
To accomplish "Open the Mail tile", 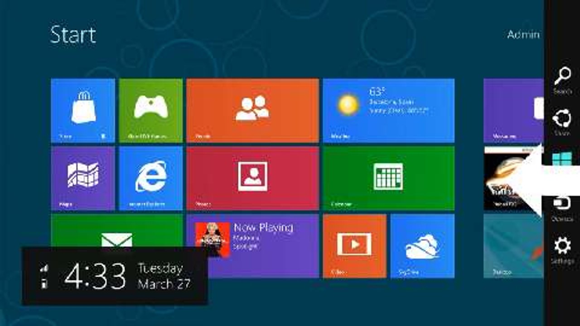I will (x=117, y=230).
